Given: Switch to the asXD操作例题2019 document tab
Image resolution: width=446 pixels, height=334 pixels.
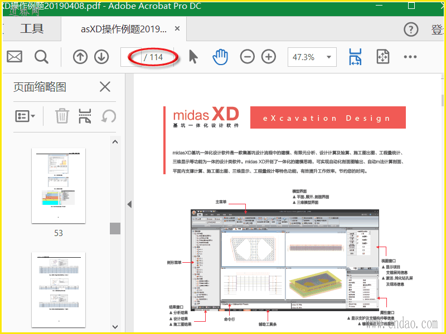Looking at the screenshot, I should tap(124, 29).
